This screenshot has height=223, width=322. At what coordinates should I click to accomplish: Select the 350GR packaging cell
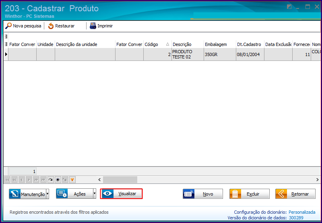point(220,54)
